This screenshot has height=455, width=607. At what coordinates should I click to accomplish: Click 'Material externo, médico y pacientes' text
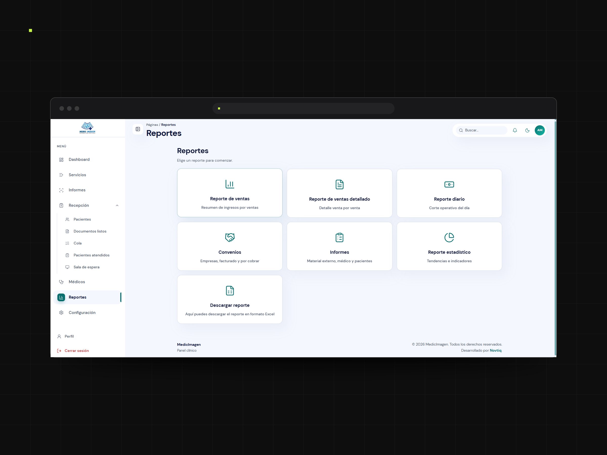339,261
